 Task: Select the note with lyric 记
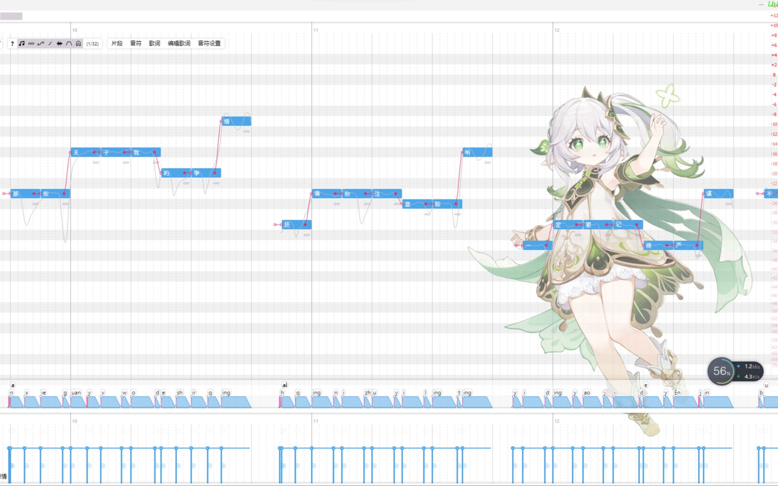[x=628, y=224]
